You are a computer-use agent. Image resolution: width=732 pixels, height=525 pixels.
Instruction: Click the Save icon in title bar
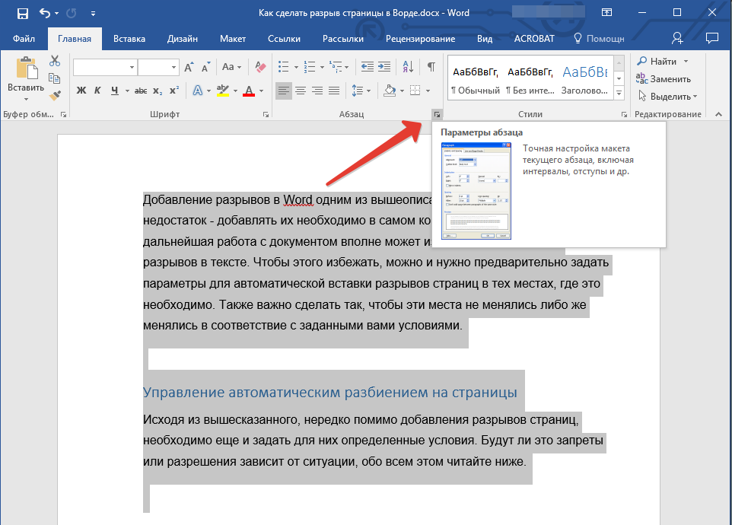tap(23, 13)
